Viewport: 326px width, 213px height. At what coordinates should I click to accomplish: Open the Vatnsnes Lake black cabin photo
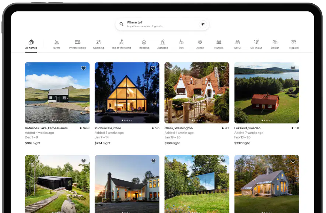[x=57, y=93]
